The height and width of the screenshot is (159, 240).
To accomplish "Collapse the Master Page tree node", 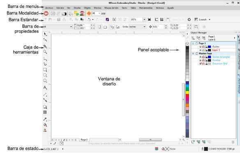I will click(x=193, y=54).
